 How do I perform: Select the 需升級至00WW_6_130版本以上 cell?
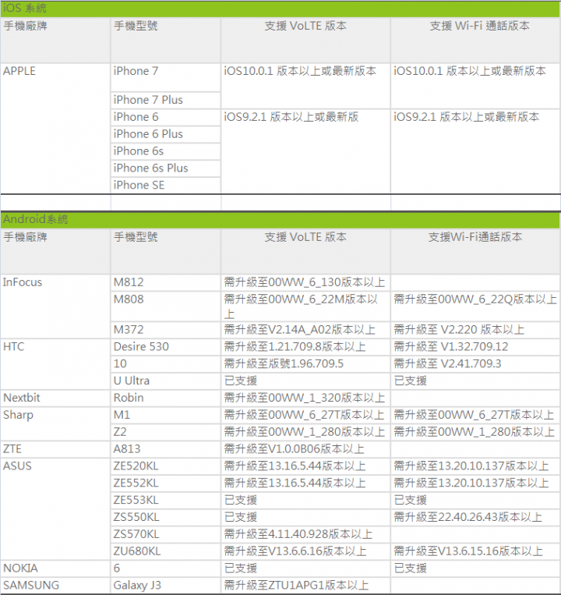tap(305, 283)
